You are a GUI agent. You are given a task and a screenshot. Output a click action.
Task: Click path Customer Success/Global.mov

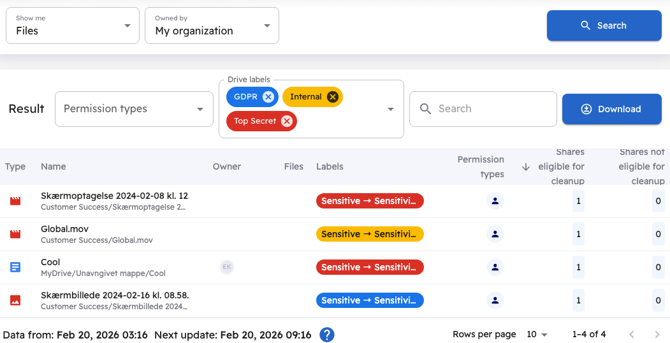click(96, 240)
